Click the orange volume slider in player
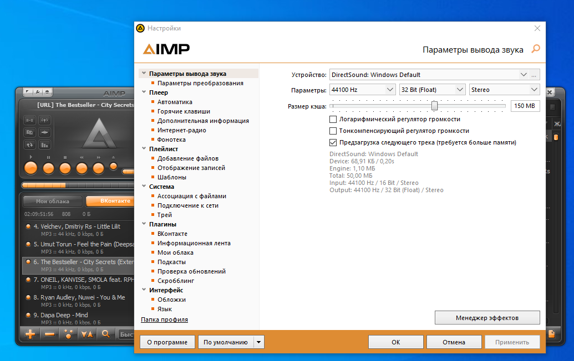The image size is (574, 361). pyautogui.click(x=128, y=172)
